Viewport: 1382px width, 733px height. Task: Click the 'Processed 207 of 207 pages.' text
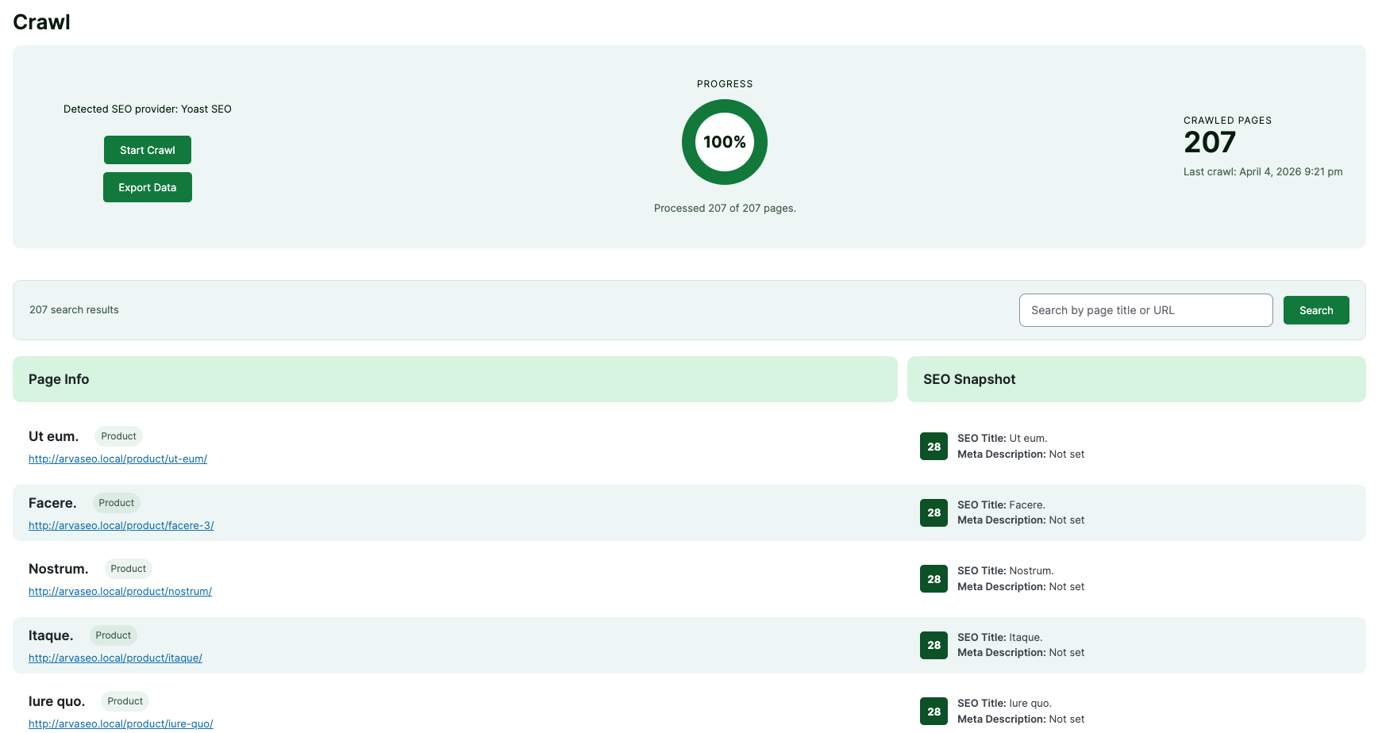(x=725, y=209)
